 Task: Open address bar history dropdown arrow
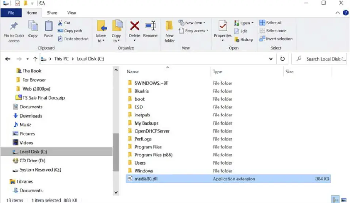[270, 59]
